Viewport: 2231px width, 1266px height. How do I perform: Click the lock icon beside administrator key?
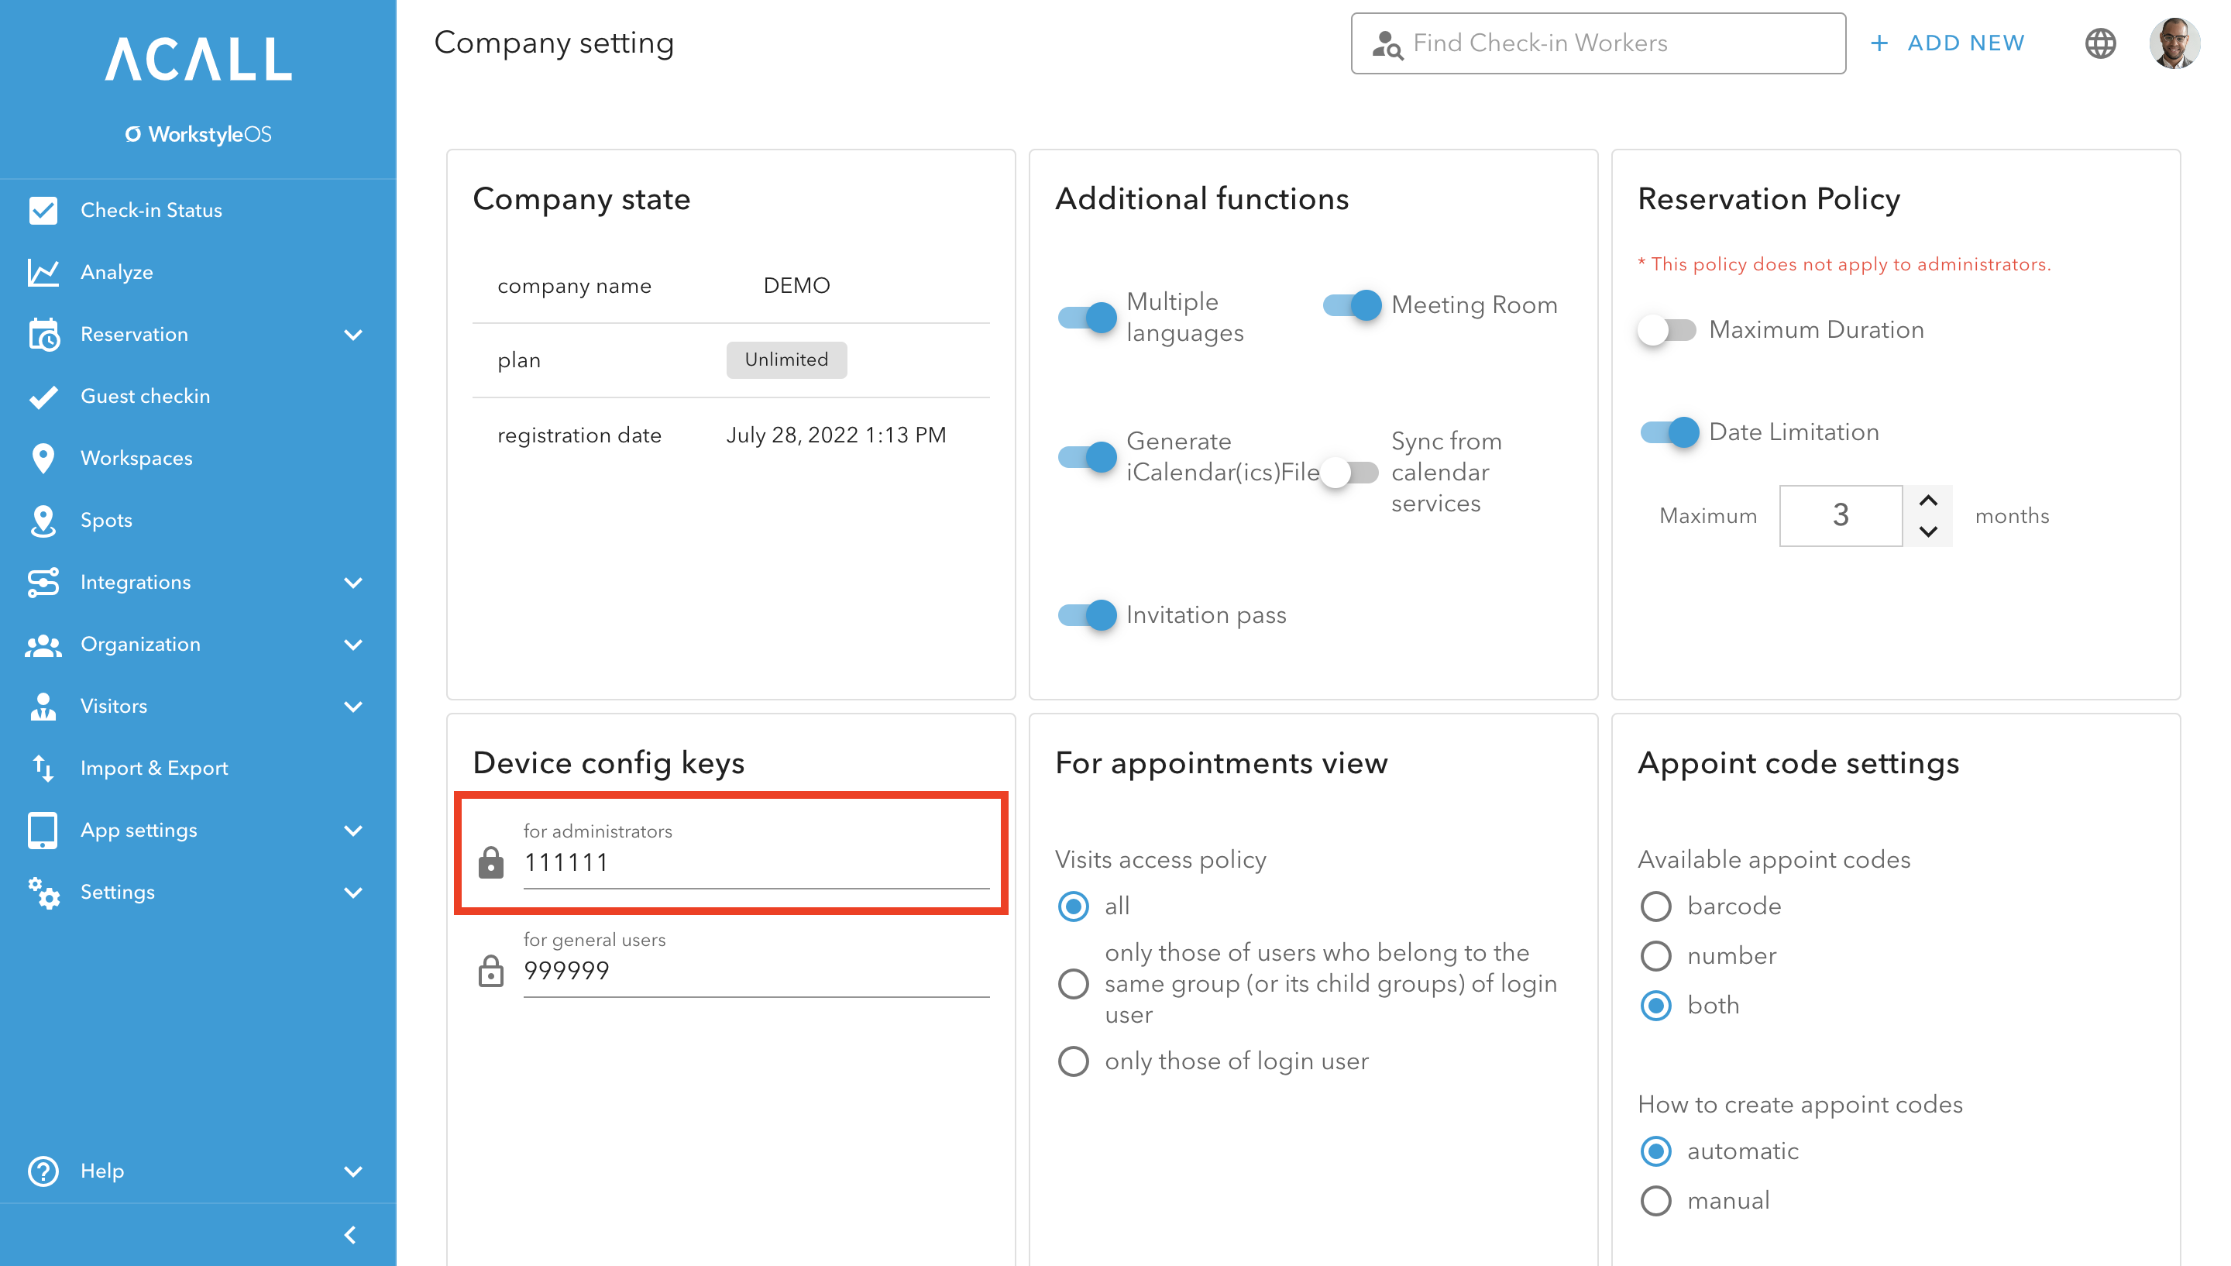coord(492,862)
